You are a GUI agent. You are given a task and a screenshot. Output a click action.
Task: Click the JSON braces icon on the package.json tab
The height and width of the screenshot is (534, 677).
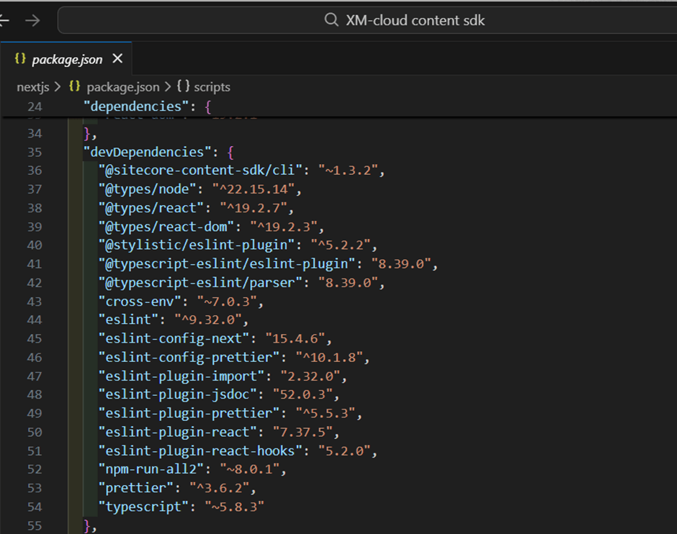20,59
